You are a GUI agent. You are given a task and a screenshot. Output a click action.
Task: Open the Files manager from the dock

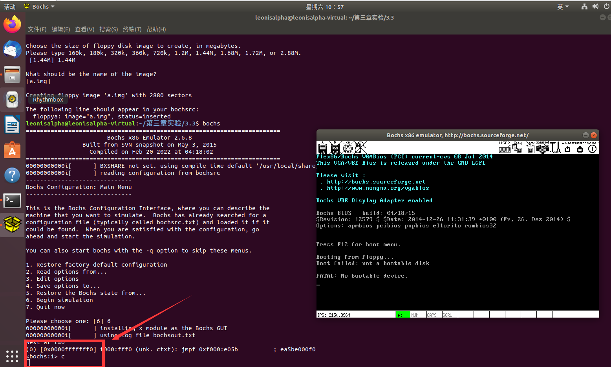click(12, 74)
